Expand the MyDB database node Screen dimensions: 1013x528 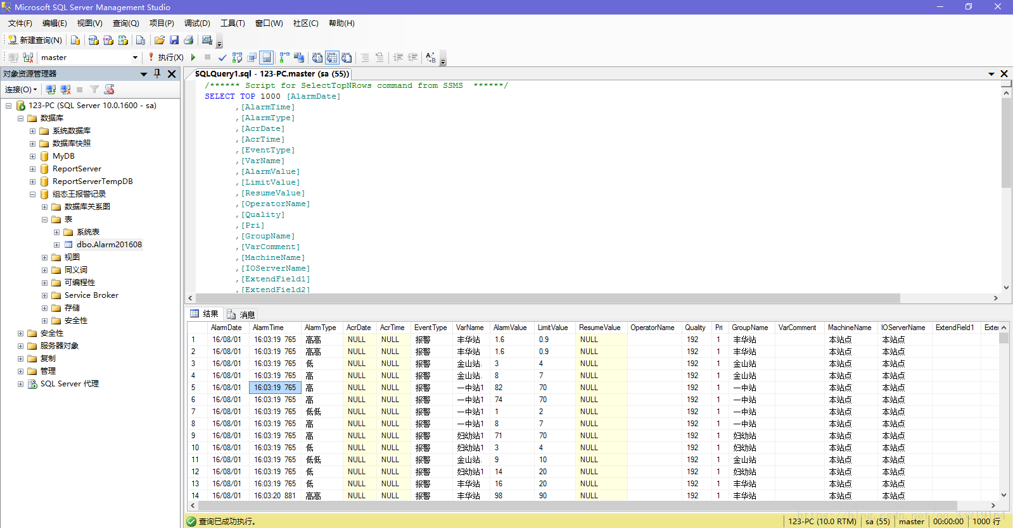click(x=32, y=156)
